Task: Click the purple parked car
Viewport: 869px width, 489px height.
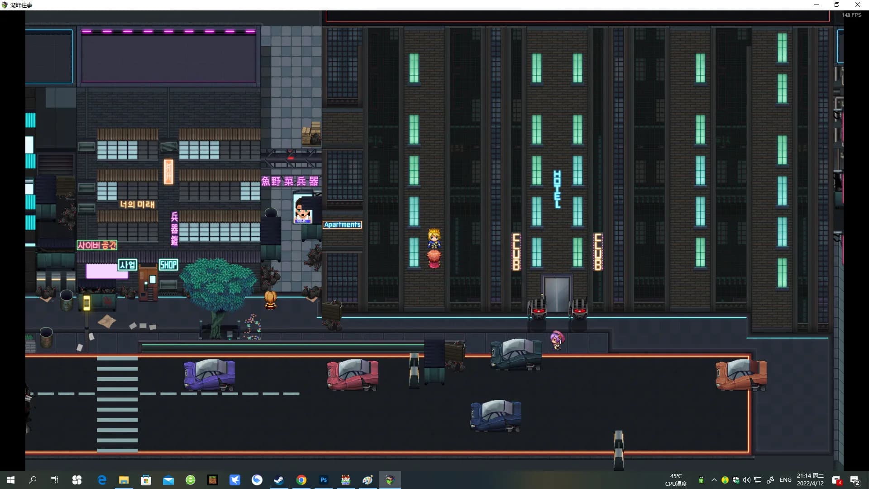Action: (x=210, y=374)
